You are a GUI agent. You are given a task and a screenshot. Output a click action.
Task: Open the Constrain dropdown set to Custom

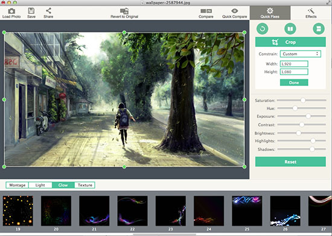[x=301, y=54]
